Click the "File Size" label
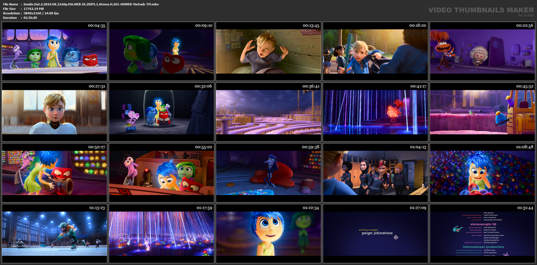Image resolution: width=537 pixels, height=265 pixels. (10, 8)
